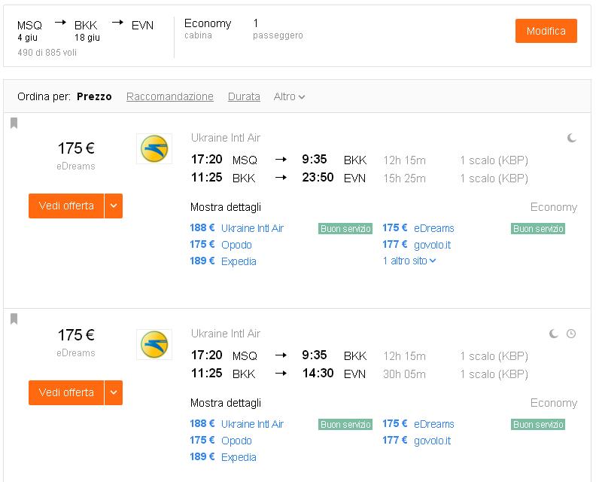
Task: Expand the '1 altro sito' list
Action: 409,261
